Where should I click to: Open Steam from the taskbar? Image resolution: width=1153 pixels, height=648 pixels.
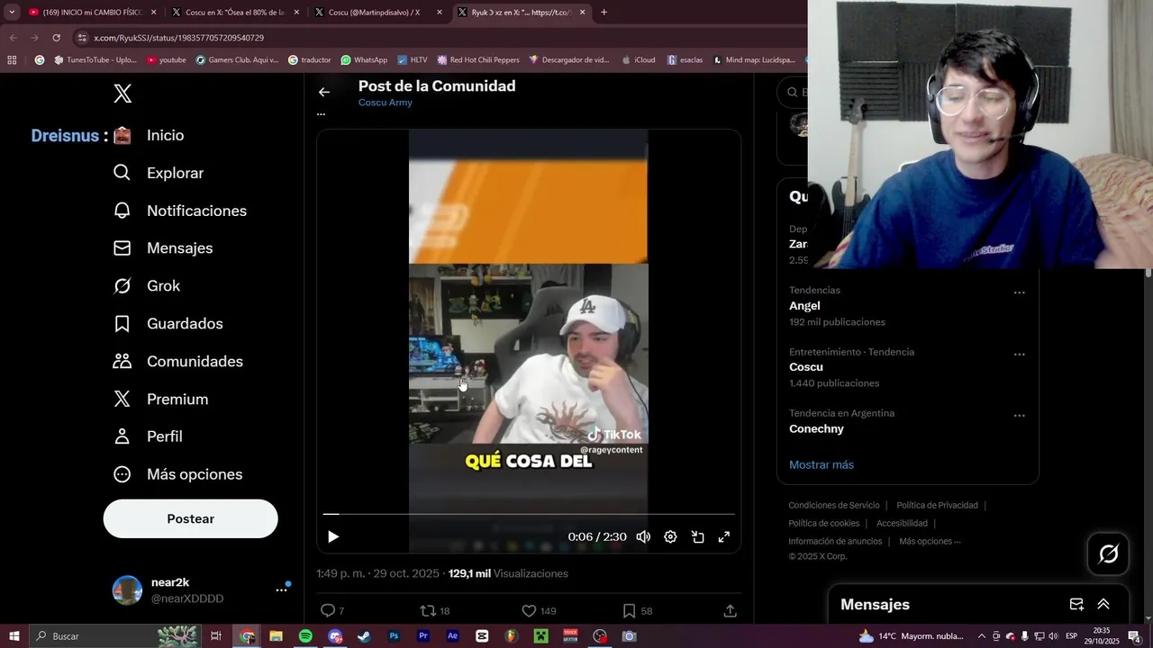[x=364, y=636]
